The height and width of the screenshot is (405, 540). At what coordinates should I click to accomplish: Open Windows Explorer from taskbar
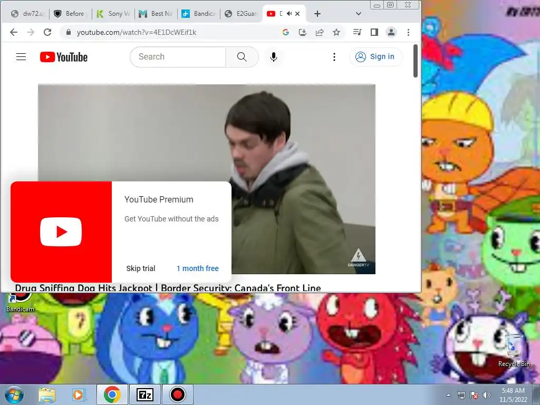coord(47,394)
